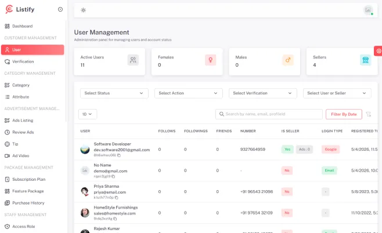Click the IS SELLER column header
Viewport: 382px width, 233px height.
tap(290, 131)
